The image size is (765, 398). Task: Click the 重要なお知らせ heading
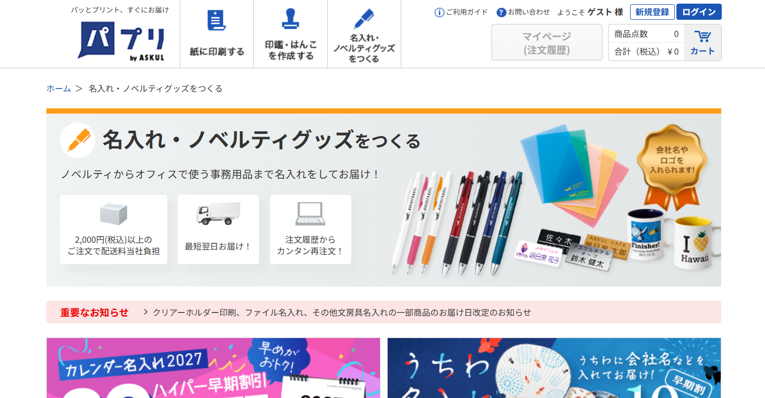point(94,313)
